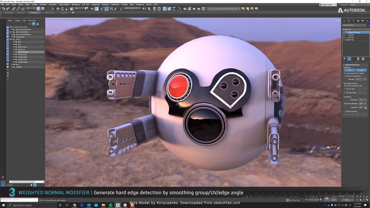The width and height of the screenshot is (370, 208).
Task: Enable the By Edge Angle checkbox
Action: 345,93
